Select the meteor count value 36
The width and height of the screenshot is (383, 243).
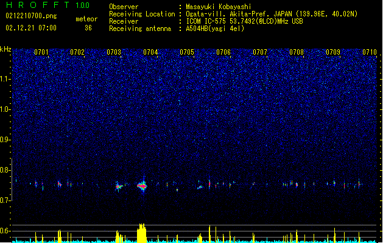click(88, 28)
